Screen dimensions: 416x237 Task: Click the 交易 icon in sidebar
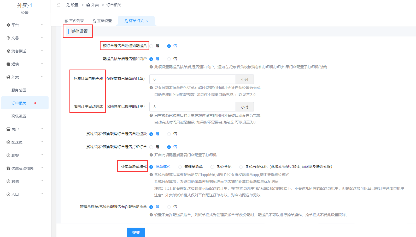(x=8, y=38)
